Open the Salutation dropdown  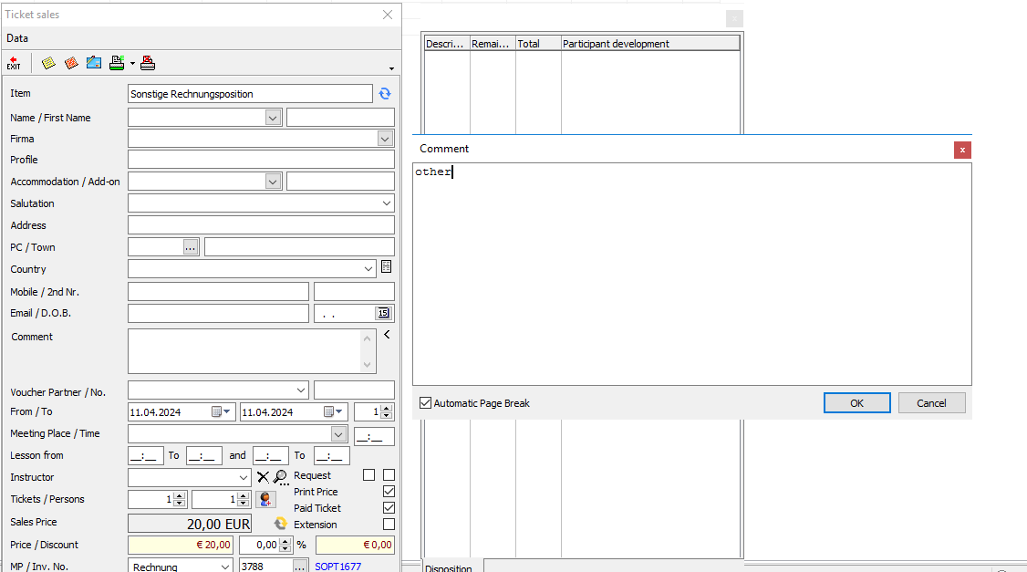tap(387, 203)
